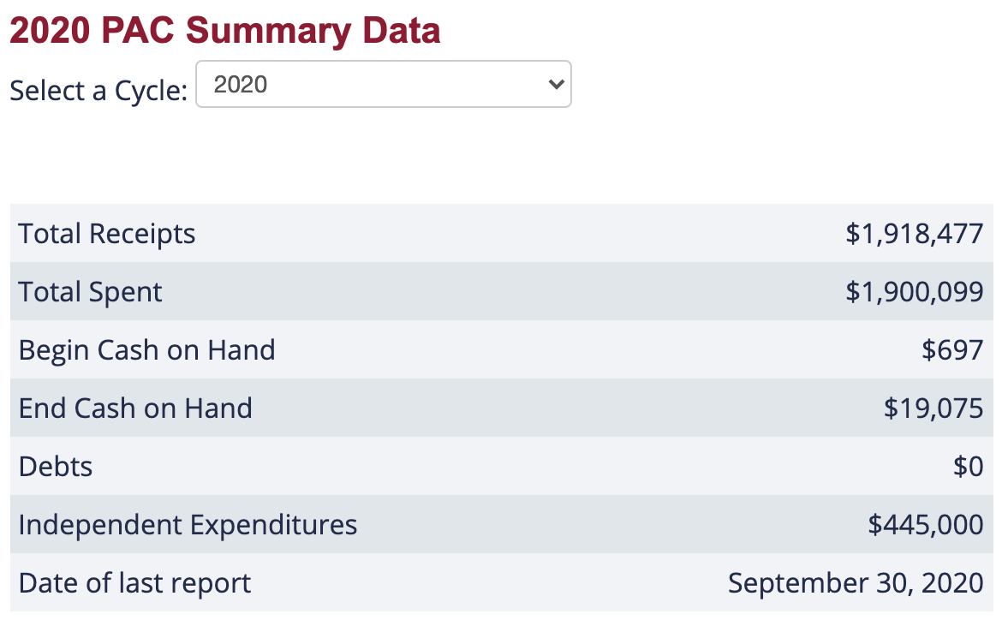Click the 2020 PAC Summary Data heading
The width and height of the screenshot is (1002, 620).
tap(224, 31)
